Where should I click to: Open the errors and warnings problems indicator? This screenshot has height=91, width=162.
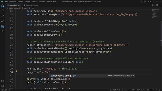click(4, 90)
